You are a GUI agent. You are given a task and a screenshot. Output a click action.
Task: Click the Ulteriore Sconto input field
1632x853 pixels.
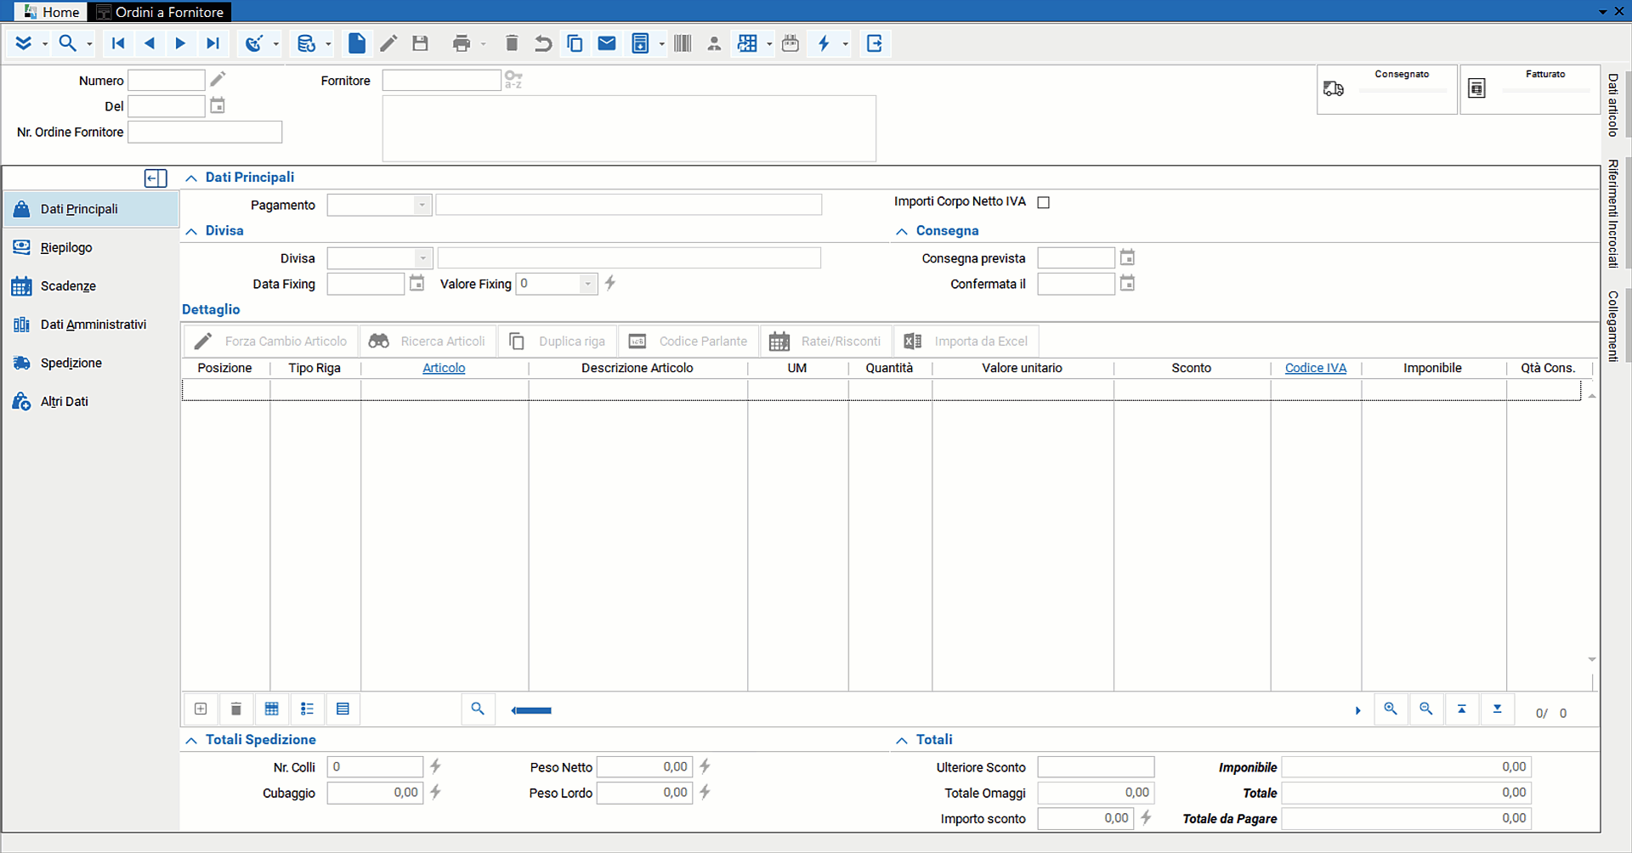[x=1096, y=767]
